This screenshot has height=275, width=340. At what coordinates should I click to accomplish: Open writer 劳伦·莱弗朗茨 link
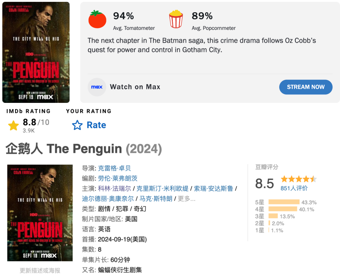point(118,178)
